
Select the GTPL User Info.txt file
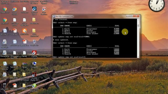coord(15,20)
